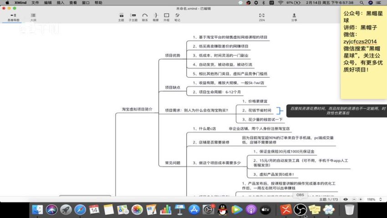Insert a summary with 概要 icon
This screenshot has height=218, width=387.
click(x=156, y=16)
